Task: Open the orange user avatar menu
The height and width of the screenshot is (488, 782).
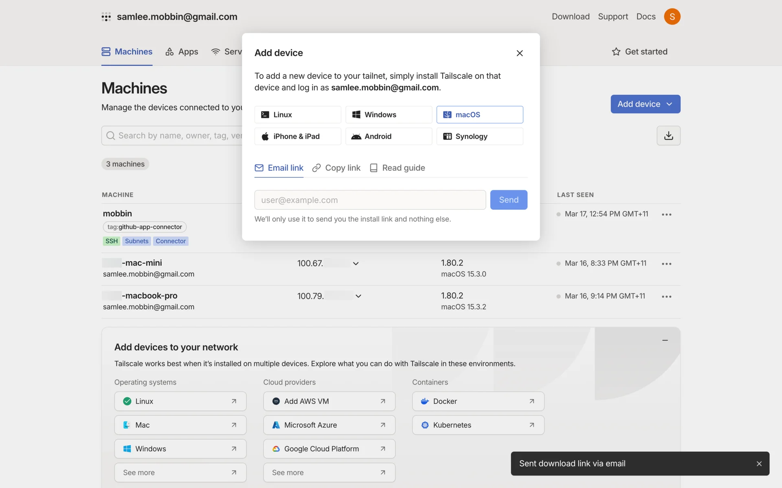Action: (672, 17)
